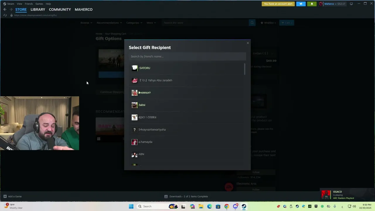Open Steam from the Windows taskbar

244,206
